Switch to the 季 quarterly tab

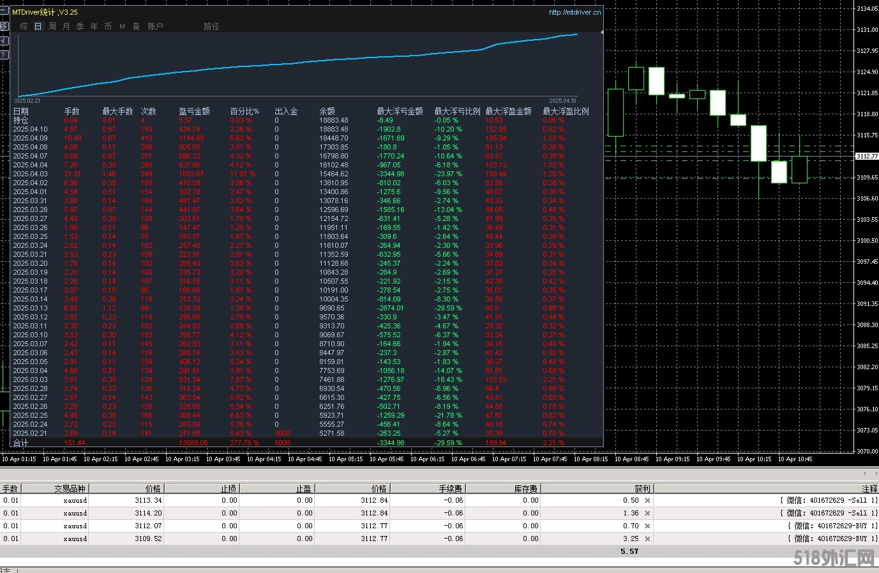(x=80, y=26)
